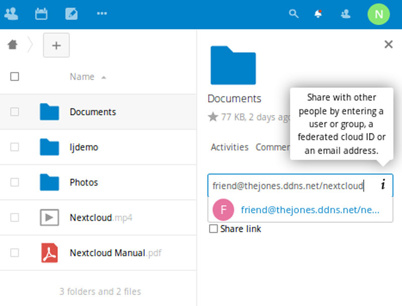Switch to the Activities tab
The height and width of the screenshot is (306, 402).
(x=229, y=147)
